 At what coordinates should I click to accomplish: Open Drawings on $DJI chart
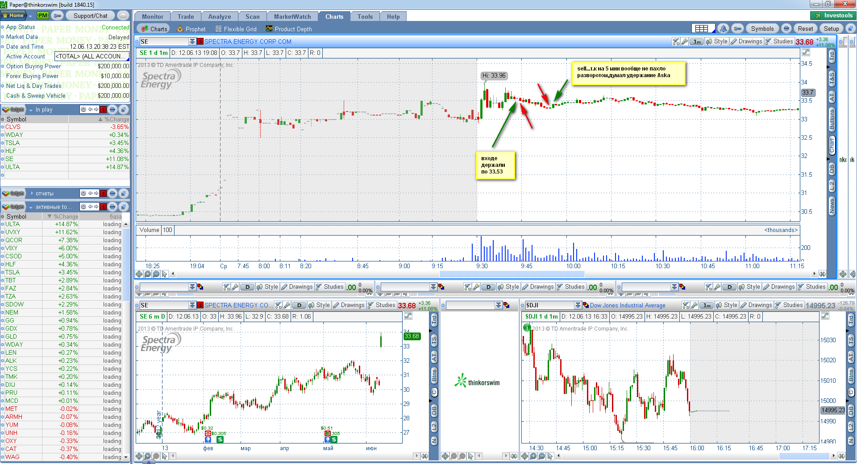[756, 305]
